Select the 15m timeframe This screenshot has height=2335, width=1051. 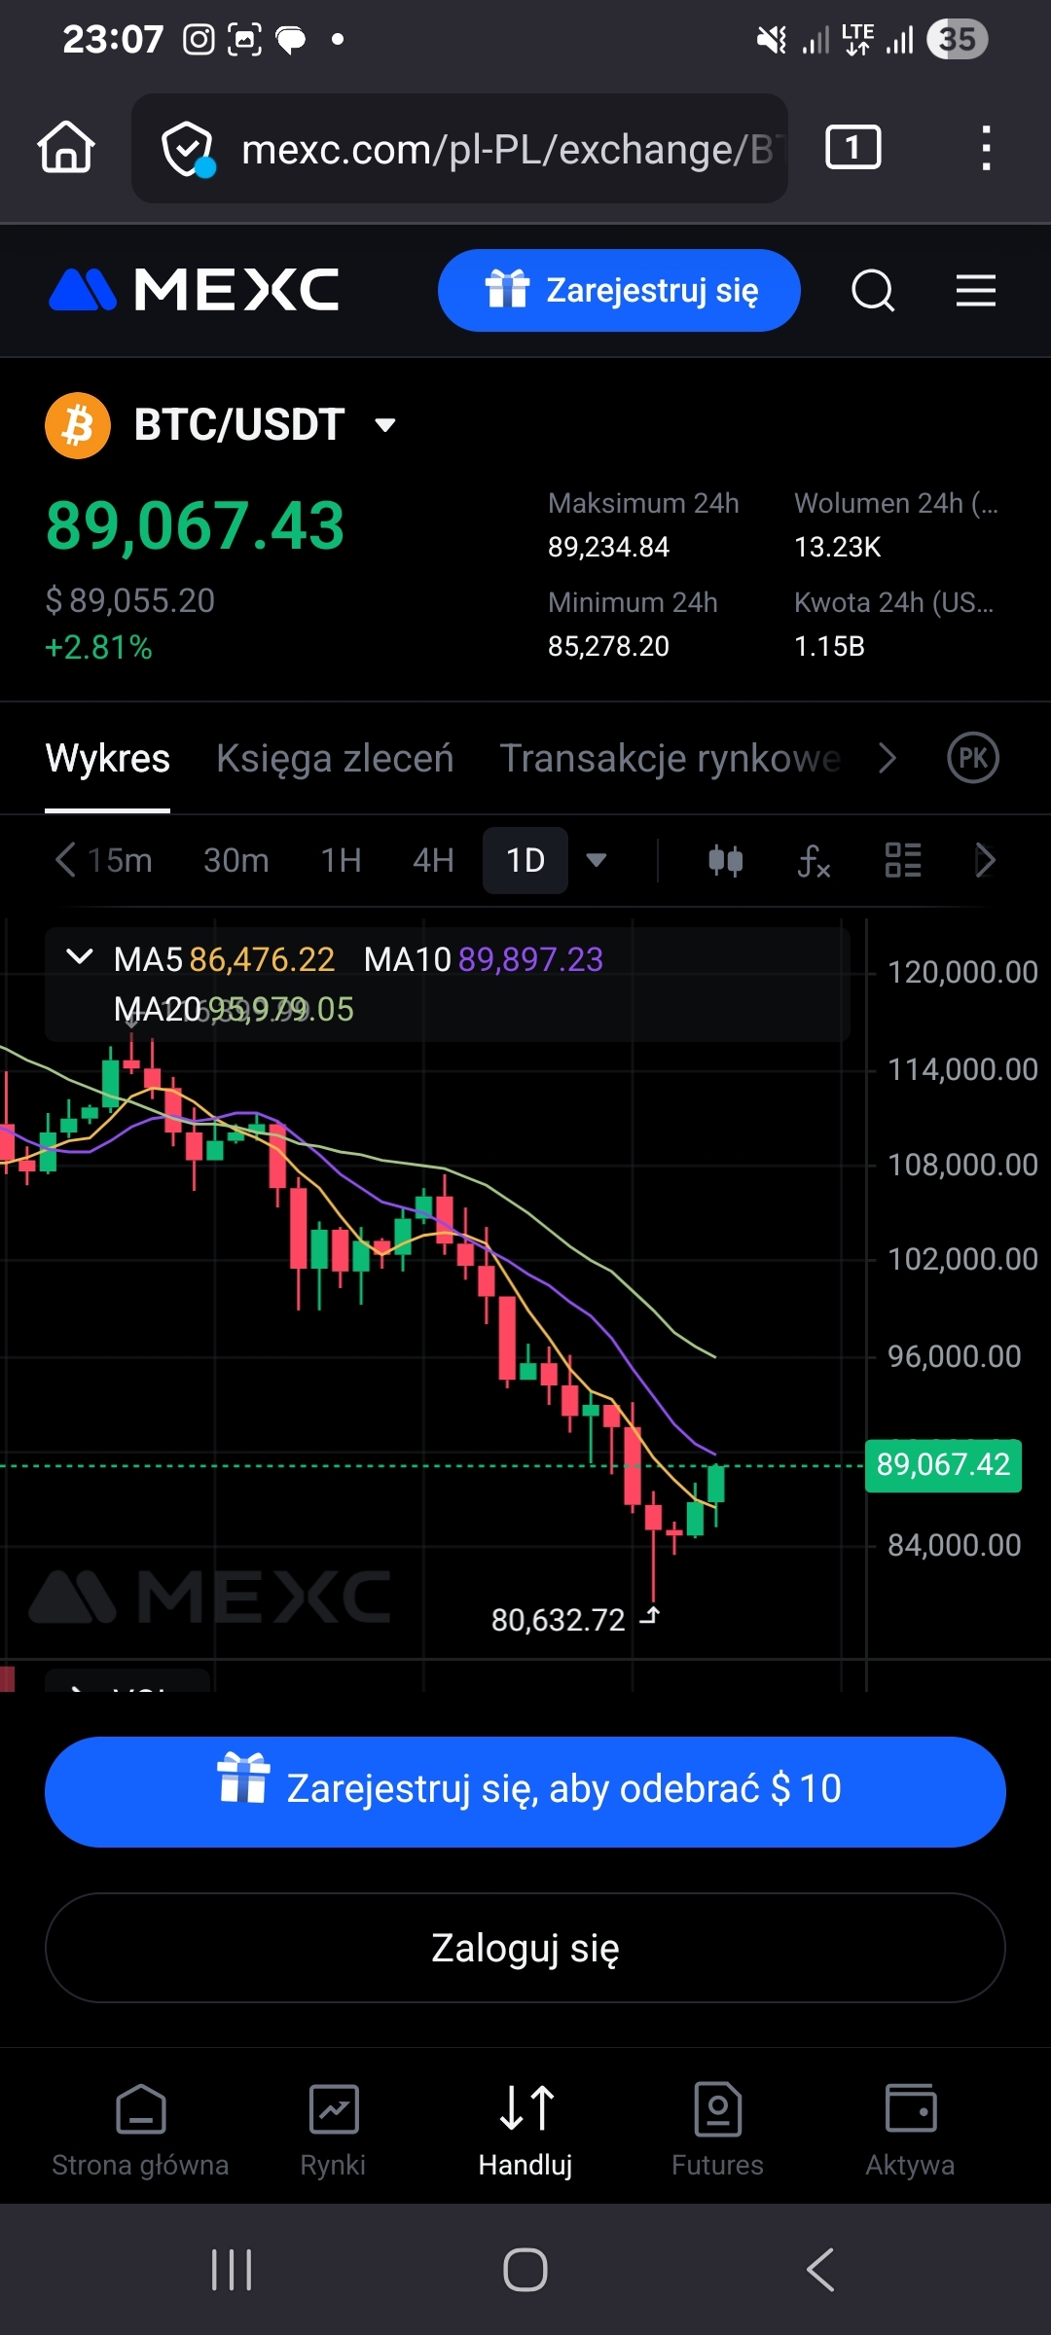pos(120,860)
